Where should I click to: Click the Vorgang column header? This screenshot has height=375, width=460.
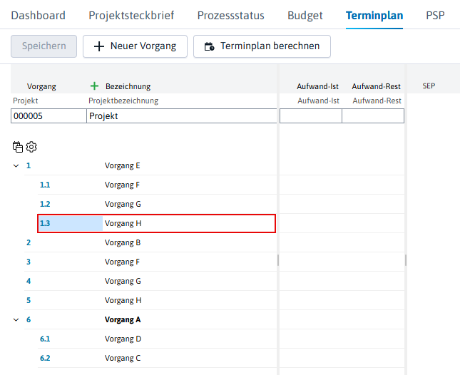coord(41,86)
